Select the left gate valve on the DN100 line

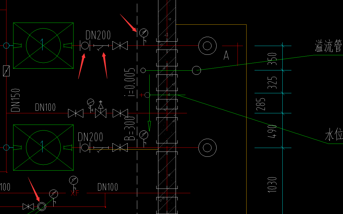tap(76, 113)
